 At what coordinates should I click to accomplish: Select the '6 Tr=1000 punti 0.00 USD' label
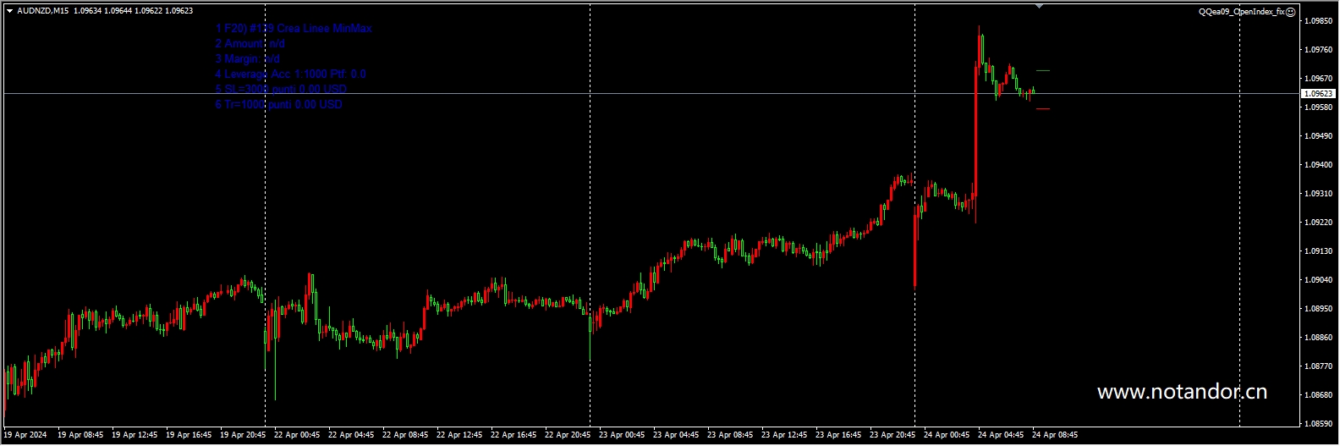[278, 105]
